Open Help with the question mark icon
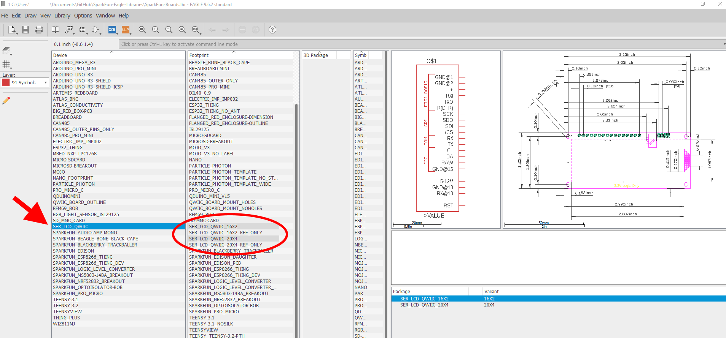Viewport: 726px width, 338px height. 272,30
